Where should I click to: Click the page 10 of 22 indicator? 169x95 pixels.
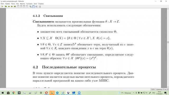[162, 89]
